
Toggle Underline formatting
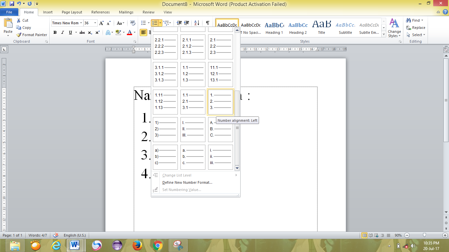pyautogui.click(x=70, y=32)
